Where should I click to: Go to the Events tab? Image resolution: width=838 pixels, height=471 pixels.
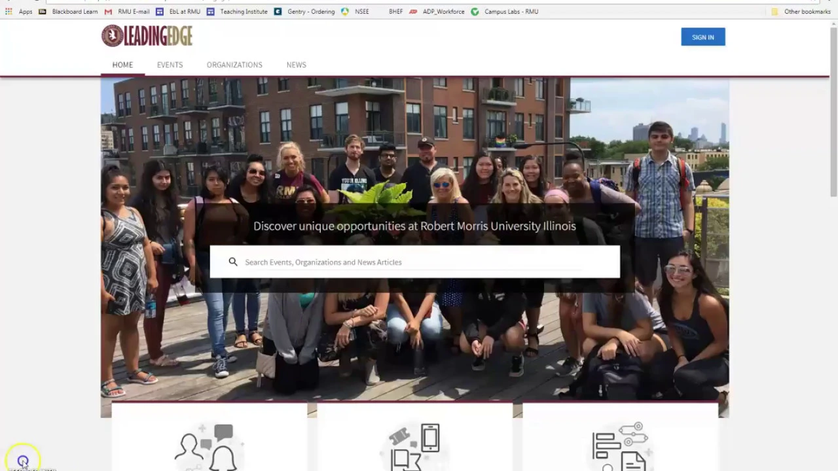[170, 65]
